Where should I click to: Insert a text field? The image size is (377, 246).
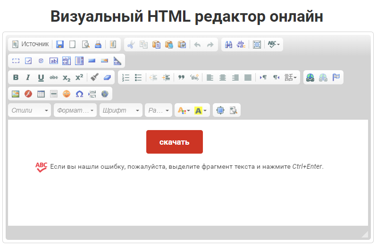pos(54,61)
